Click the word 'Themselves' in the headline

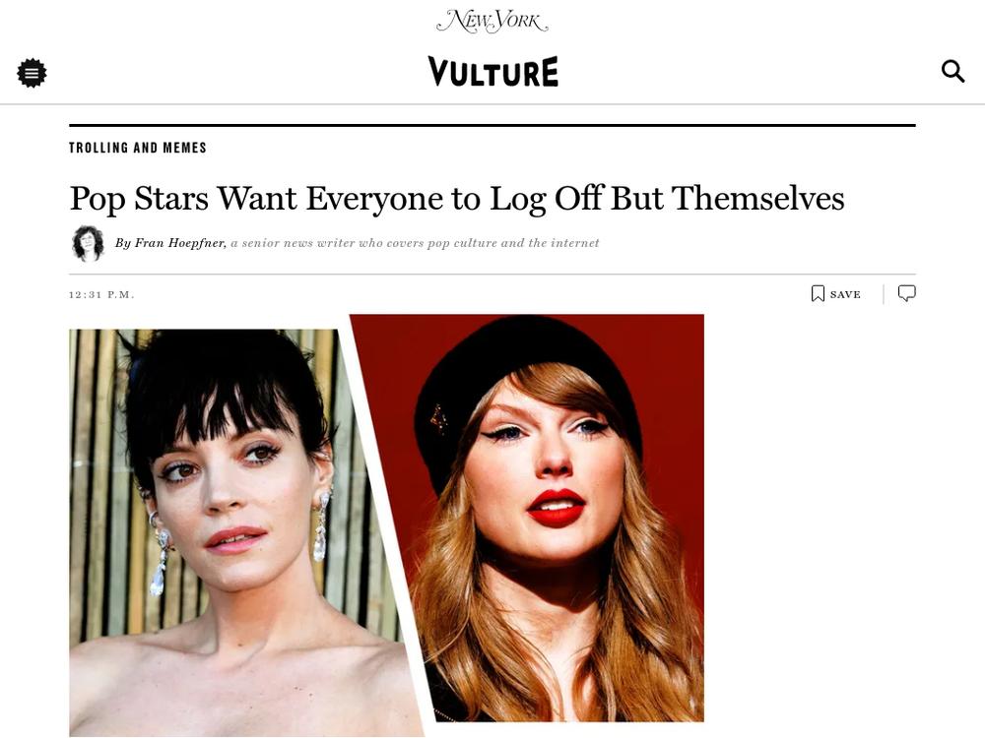(x=757, y=198)
